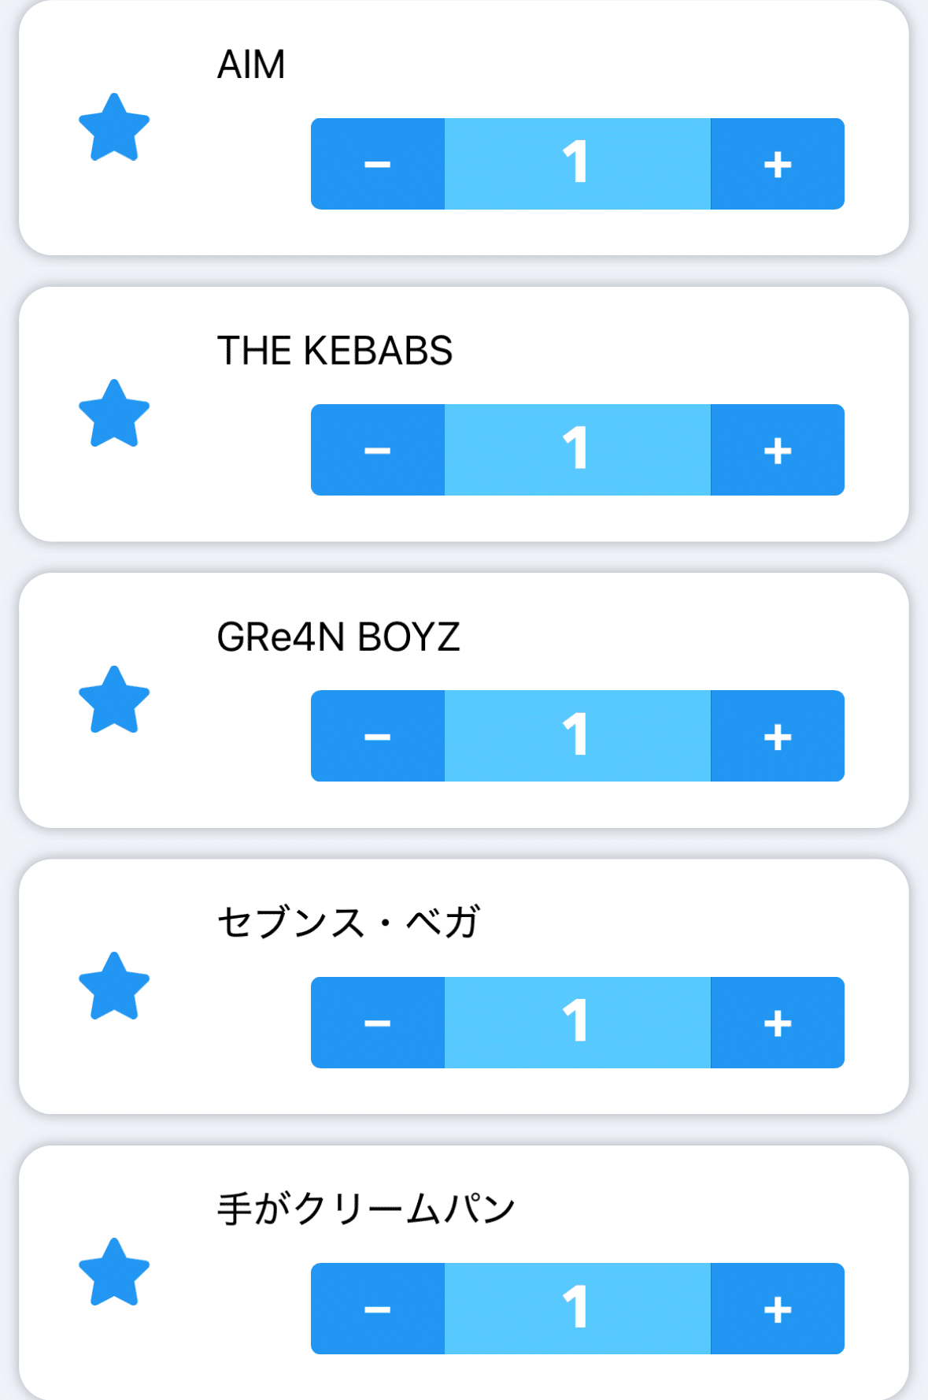928x1400 pixels.
Task: Open THE KEBABS artist title
Action: tap(335, 351)
